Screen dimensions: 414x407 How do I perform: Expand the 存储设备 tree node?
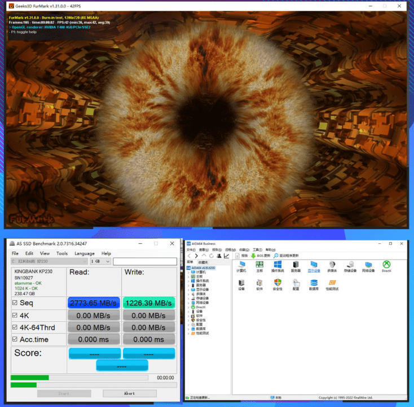(189, 298)
